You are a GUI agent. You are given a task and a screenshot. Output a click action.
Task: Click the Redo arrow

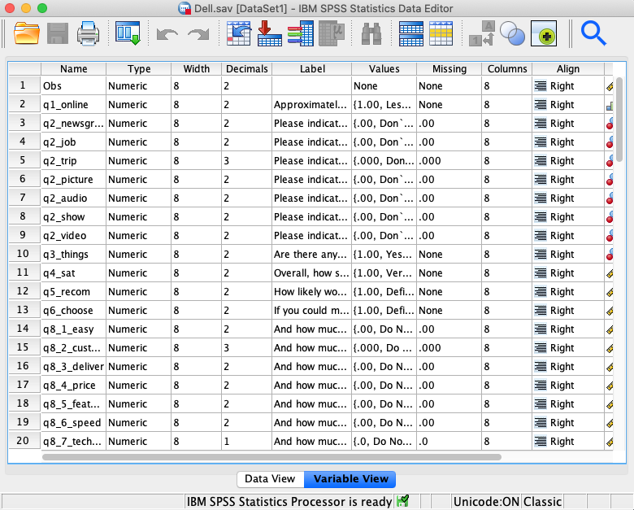198,34
